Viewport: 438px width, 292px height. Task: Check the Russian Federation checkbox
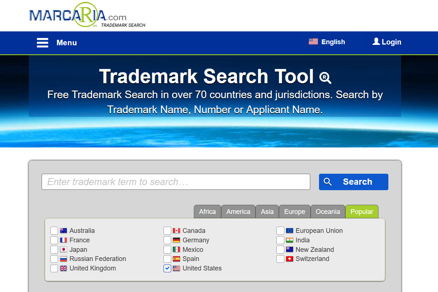point(54,259)
